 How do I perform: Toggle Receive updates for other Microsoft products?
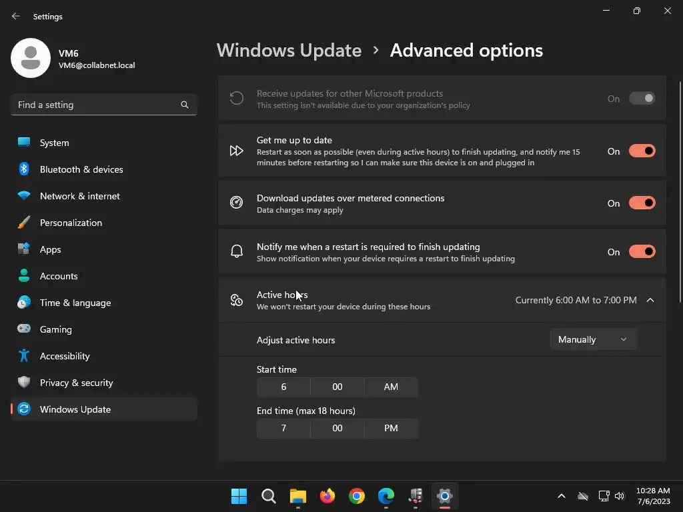(642, 99)
